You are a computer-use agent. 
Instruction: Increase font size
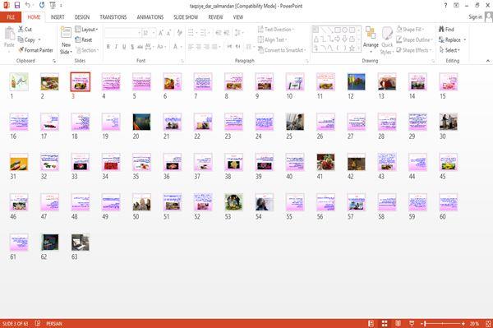[x=161, y=33]
